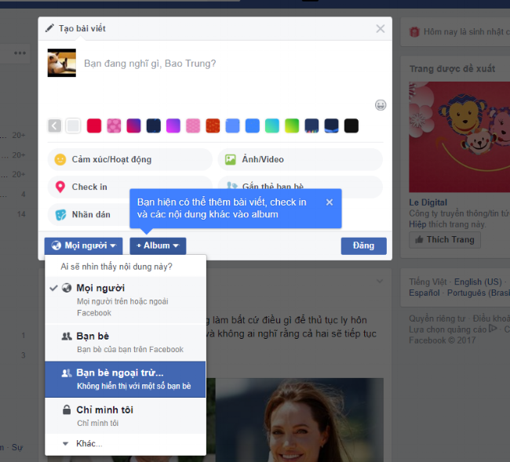Choose Chỉ mình tôi privacy option
The height and width of the screenshot is (462, 510).
coord(126,416)
